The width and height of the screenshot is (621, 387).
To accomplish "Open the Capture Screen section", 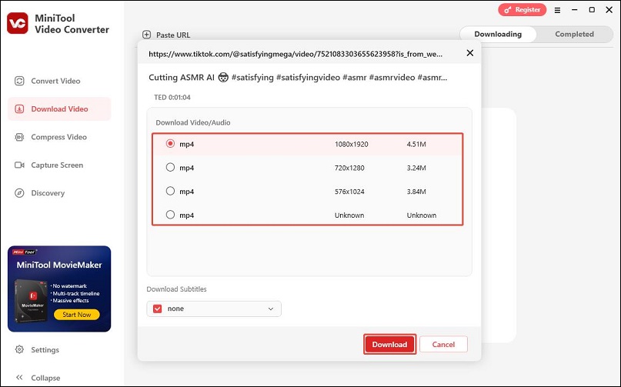I will 59,165.
